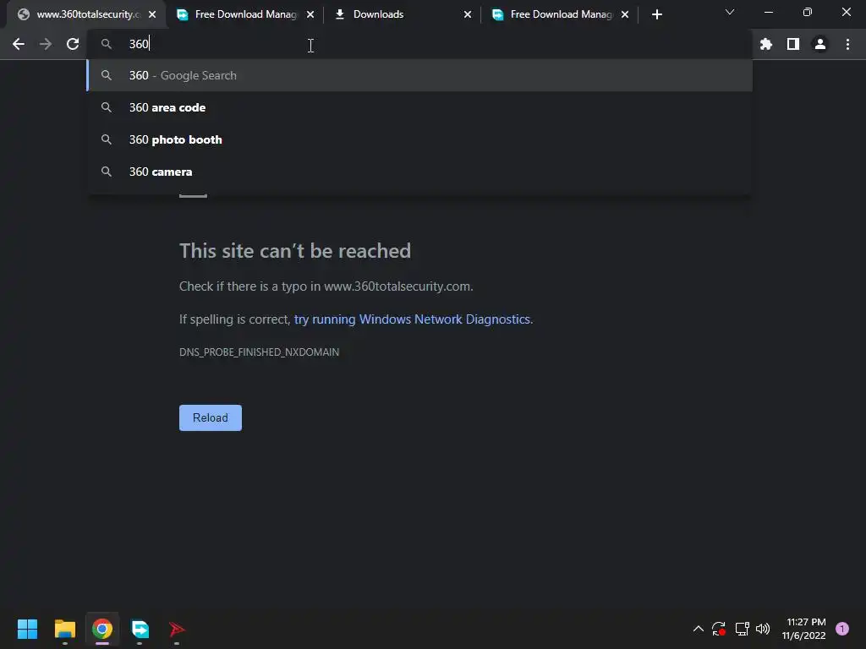This screenshot has height=649, width=866.
Task: Open Chrome's three-dot menu
Action: 847,44
